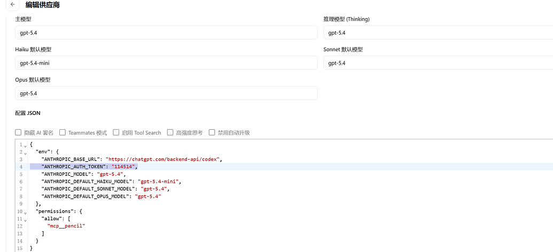Image resolution: width=553 pixels, height=252 pixels.
Task: Click the "ANTHROPIC_DEFAULT_SONNET_MODEL" key
Action: coord(89,189)
